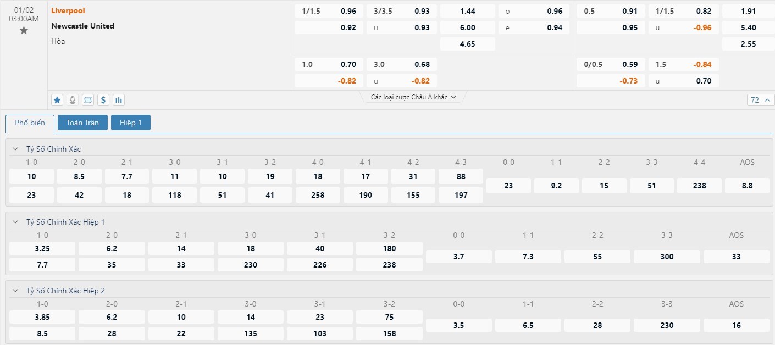Click the person avatar icon in match toolbar

point(72,100)
